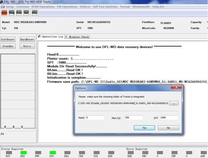Open the Defects menu
The width and height of the screenshot is (208, 158).
pos(85,7)
